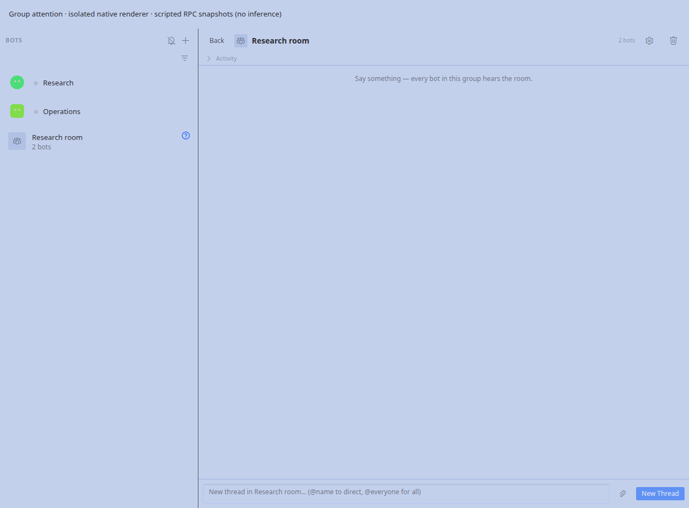Expand the Activity section chevron
689x508 pixels.
click(x=209, y=58)
